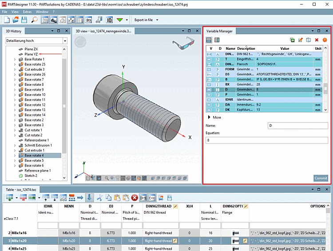
Task: Click the add variable green plus icon
Action: [x=292, y=40]
